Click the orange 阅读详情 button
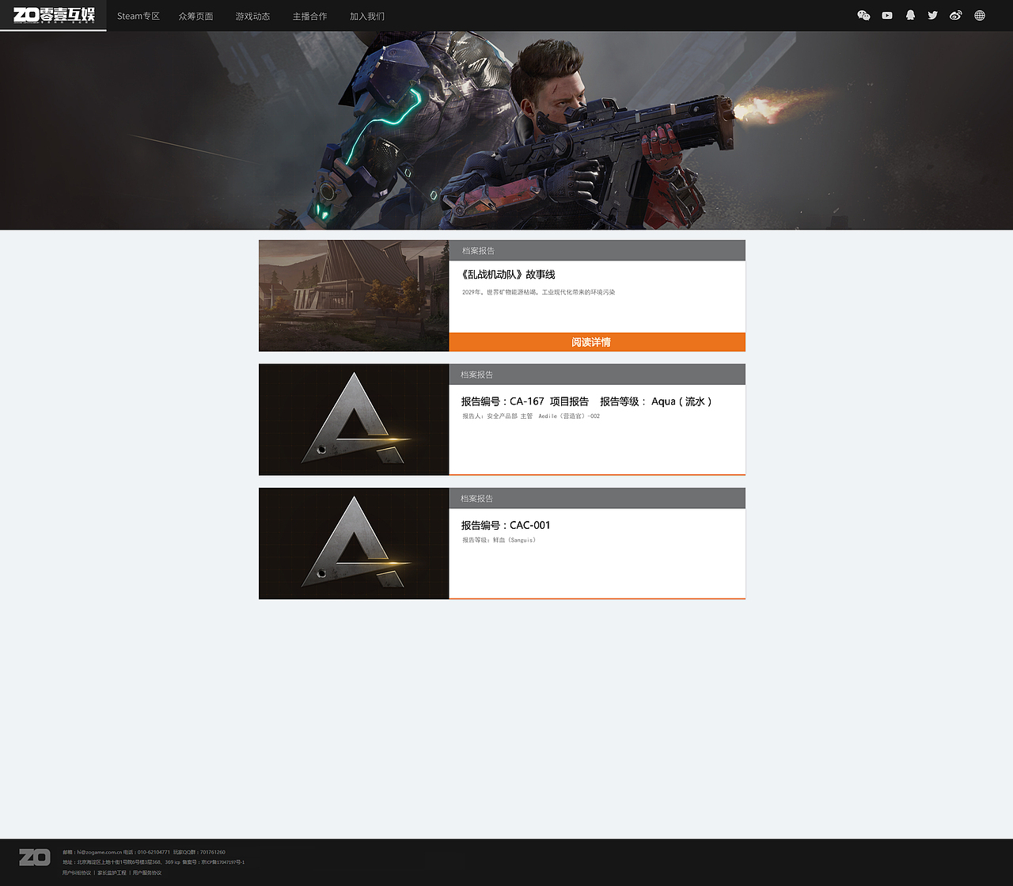The image size is (1013, 886). pyautogui.click(x=597, y=342)
